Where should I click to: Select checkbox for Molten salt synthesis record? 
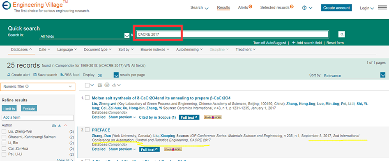pyautogui.click(x=87, y=97)
